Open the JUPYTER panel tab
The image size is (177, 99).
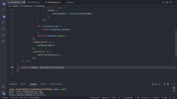coord(43,84)
